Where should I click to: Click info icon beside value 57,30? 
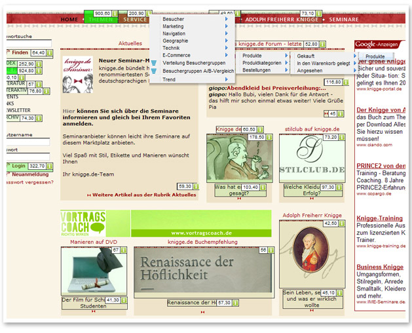point(235,303)
